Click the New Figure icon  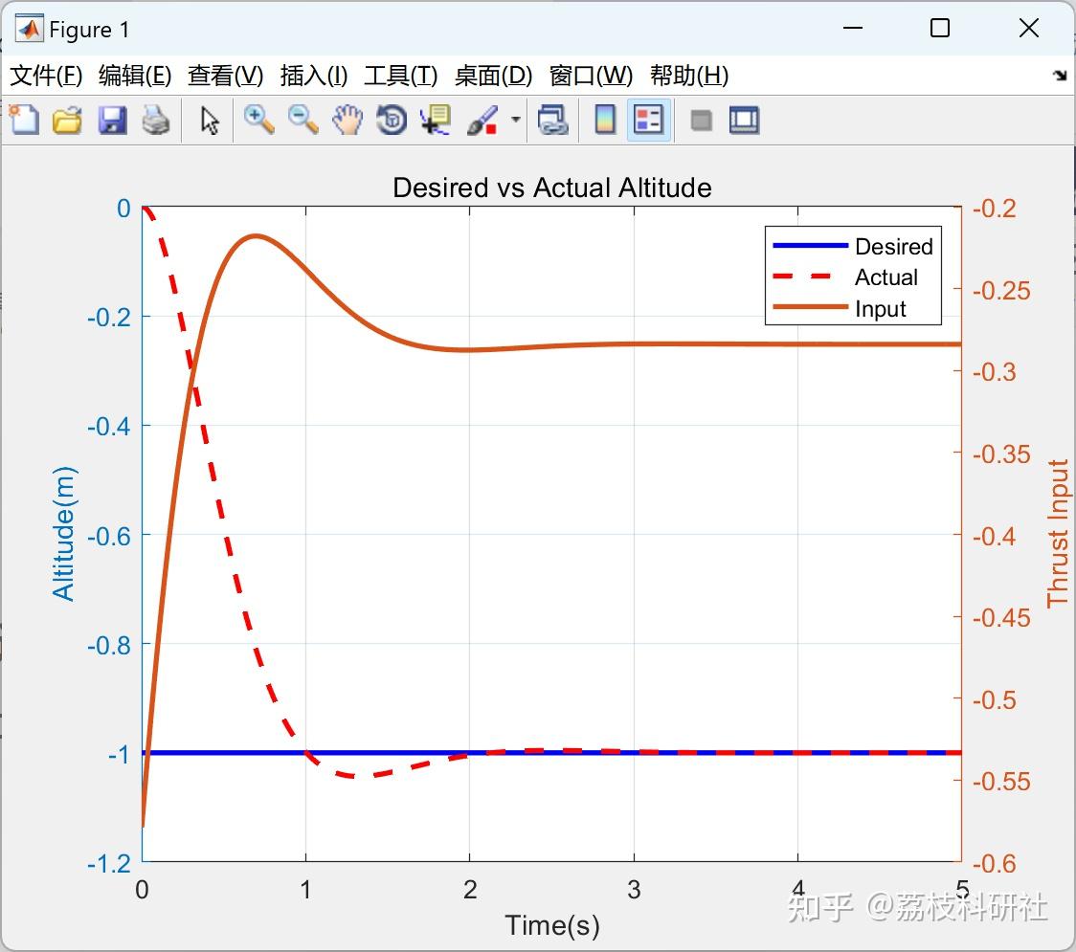click(x=23, y=120)
